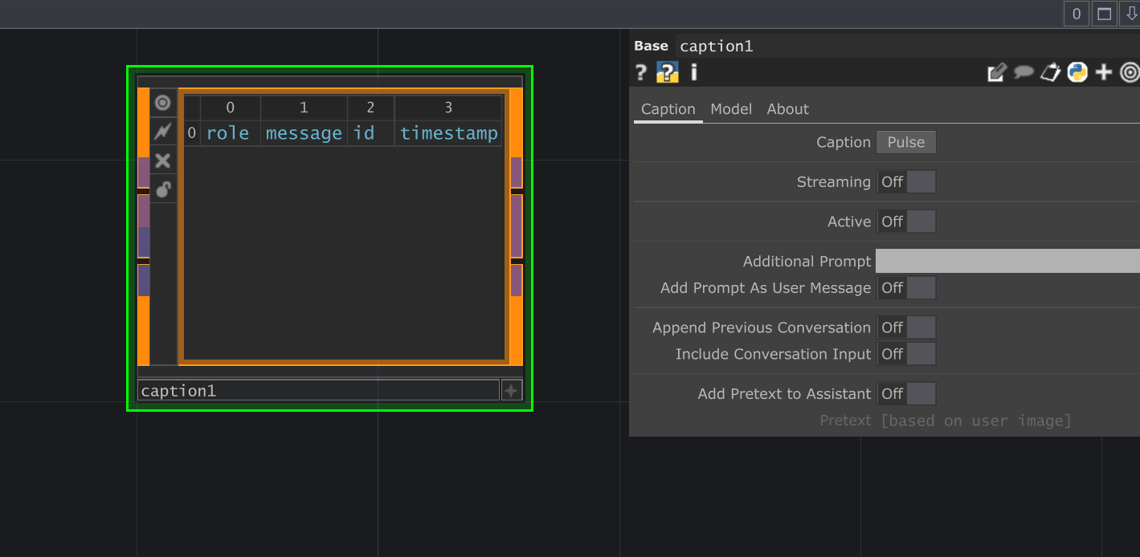Click the down arrow button at top right
Viewport: 1140px width, 557px height.
[1131, 14]
